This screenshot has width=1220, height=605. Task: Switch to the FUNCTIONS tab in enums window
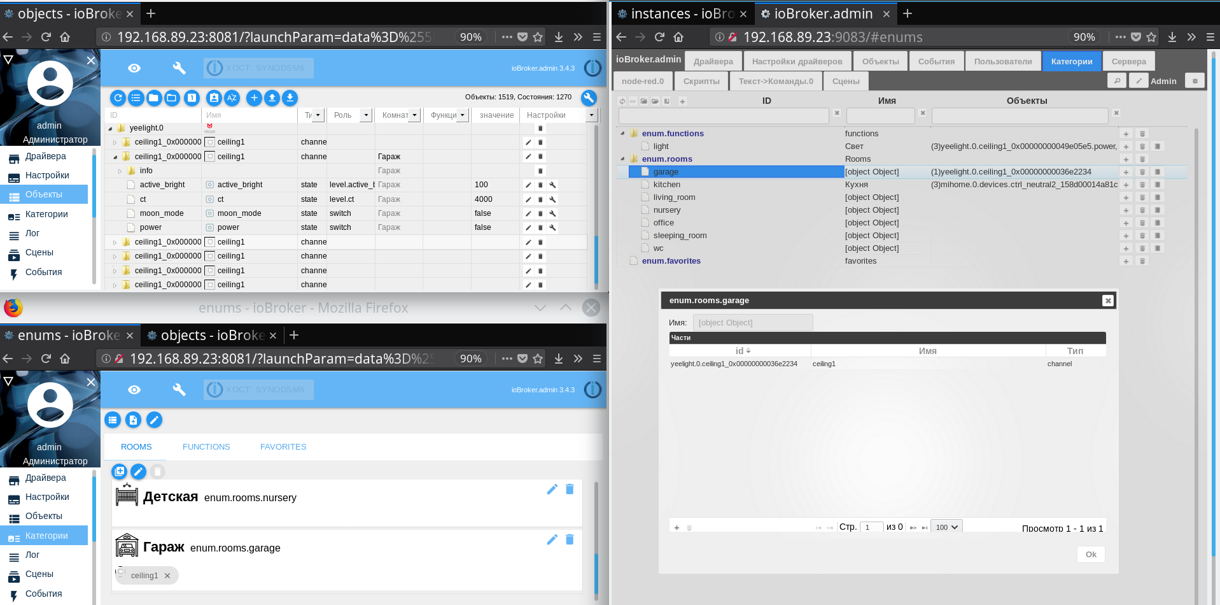[206, 447]
